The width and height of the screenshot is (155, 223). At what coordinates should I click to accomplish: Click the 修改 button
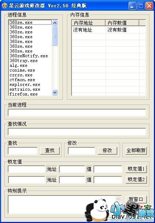tap(107, 151)
